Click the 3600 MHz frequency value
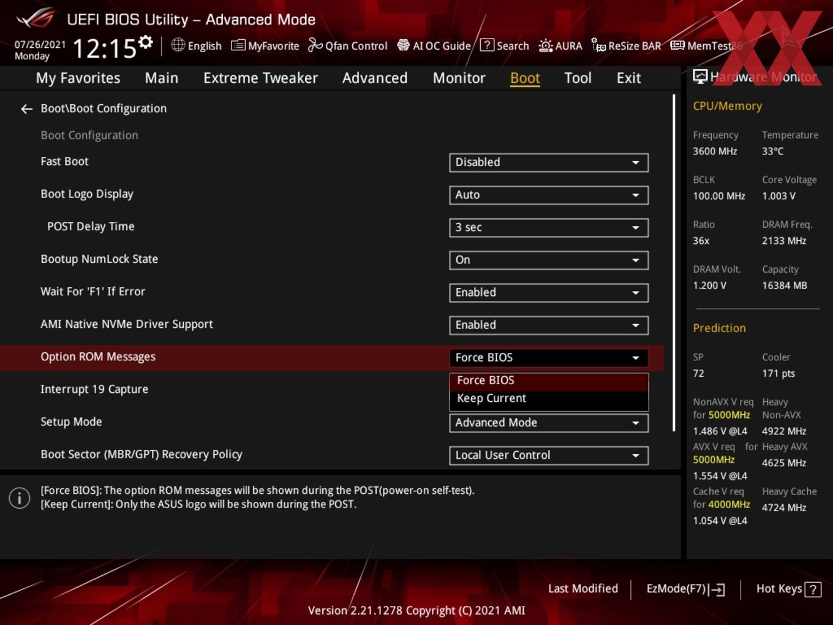 point(715,151)
